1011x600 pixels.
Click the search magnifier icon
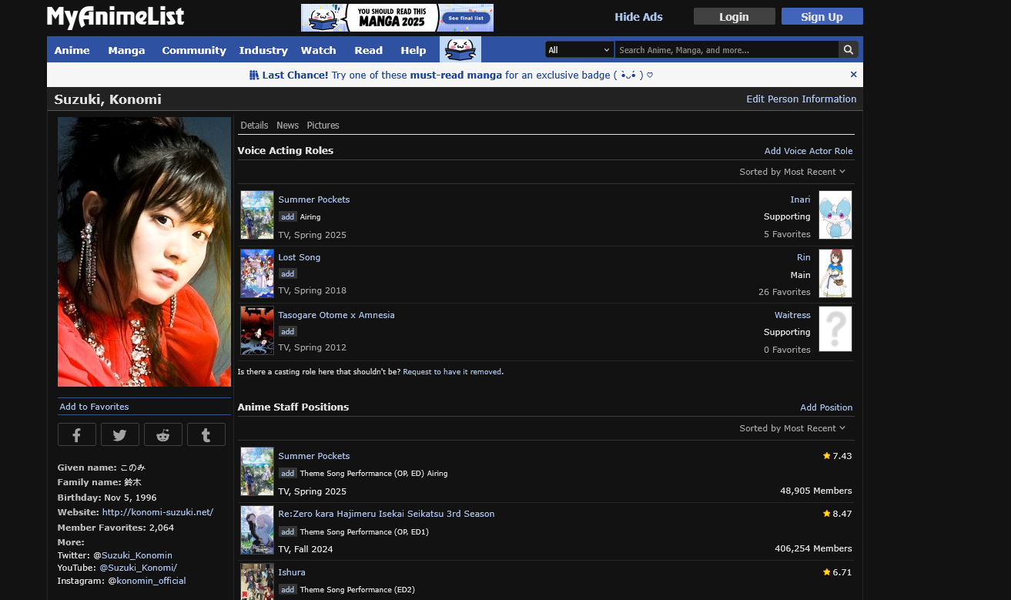tap(849, 50)
